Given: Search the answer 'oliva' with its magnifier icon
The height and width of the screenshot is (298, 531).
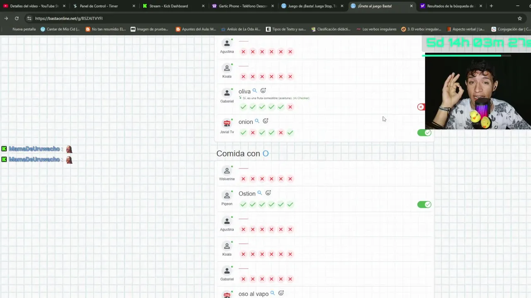Looking at the screenshot, I should pyautogui.click(x=255, y=91).
